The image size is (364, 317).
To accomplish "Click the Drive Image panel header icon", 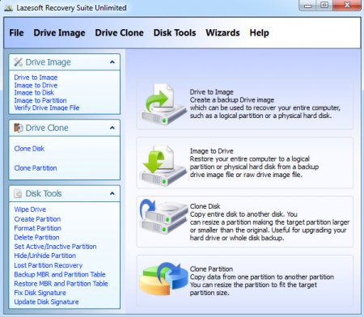I will point(18,62).
